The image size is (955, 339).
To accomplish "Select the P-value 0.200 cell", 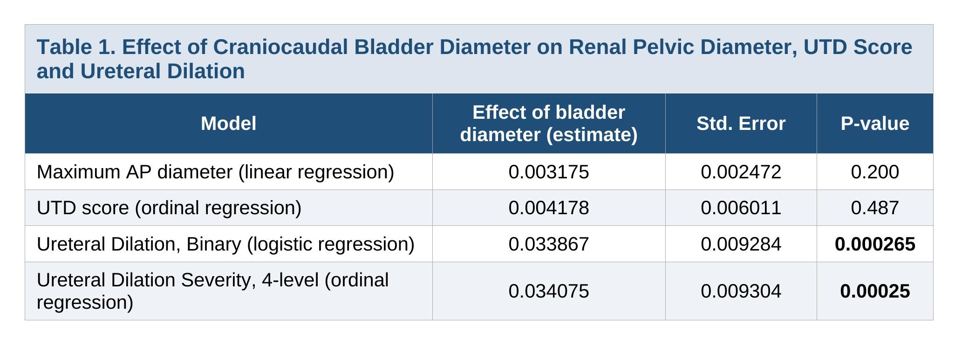I will (x=875, y=172).
